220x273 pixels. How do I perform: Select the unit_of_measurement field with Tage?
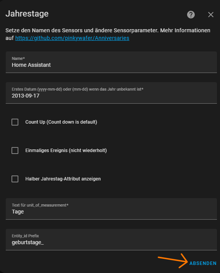click(111, 209)
